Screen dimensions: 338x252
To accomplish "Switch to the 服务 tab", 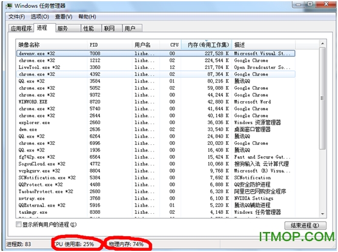I will point(68,28).
